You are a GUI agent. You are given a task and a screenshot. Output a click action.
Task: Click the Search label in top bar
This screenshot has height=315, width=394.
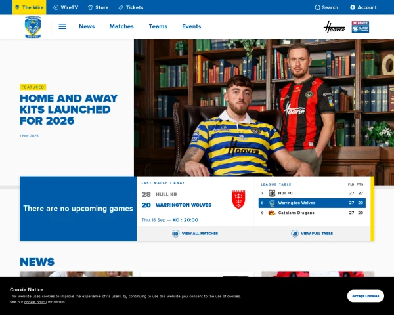pyautogui.click(x=330, y=7)
